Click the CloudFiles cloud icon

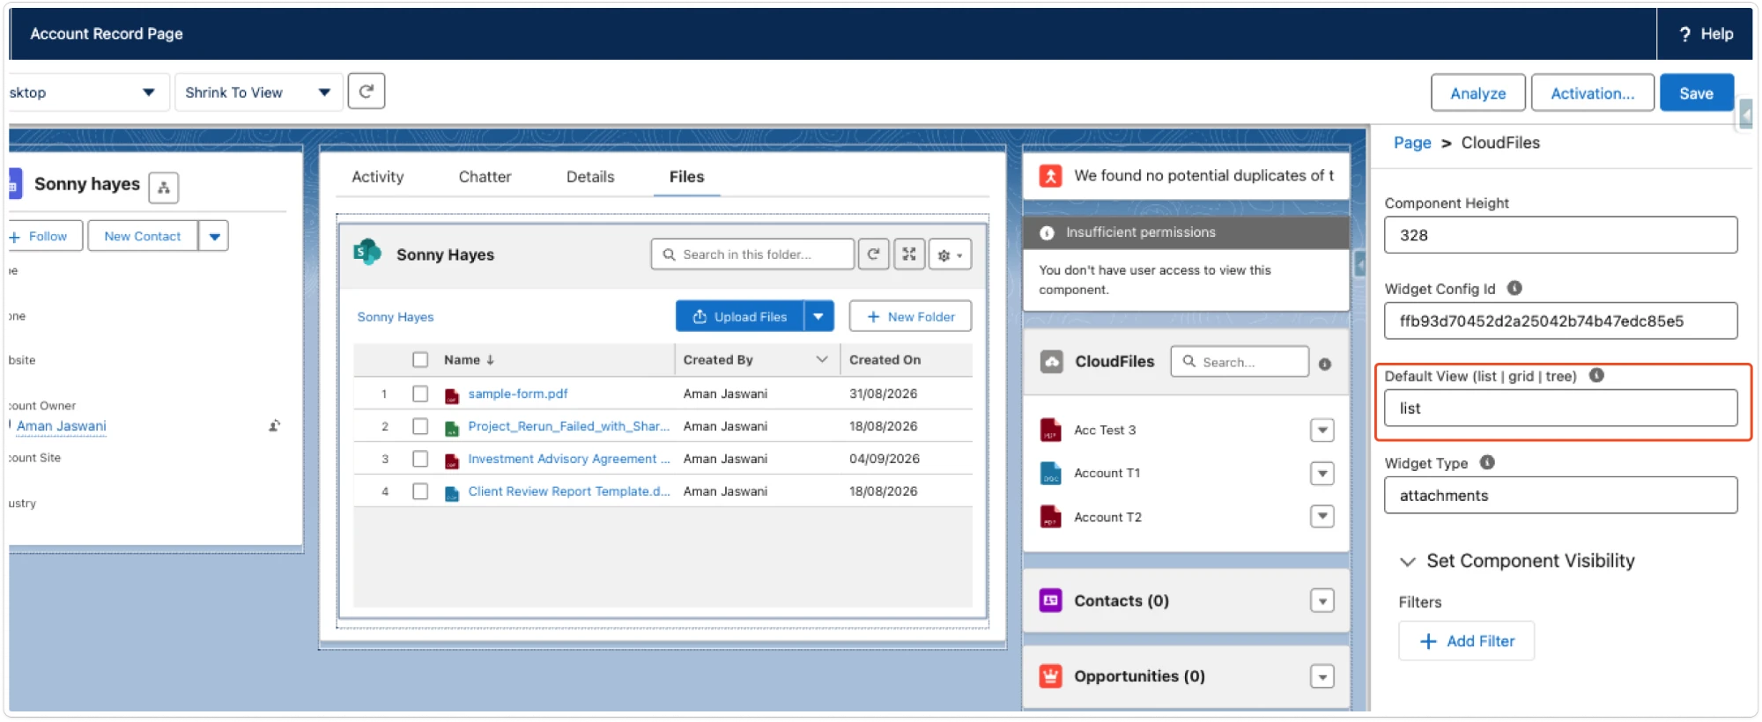coord(1051,362)
